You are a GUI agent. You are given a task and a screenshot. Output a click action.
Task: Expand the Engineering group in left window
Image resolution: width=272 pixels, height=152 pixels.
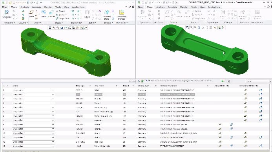tap(76, 23)
